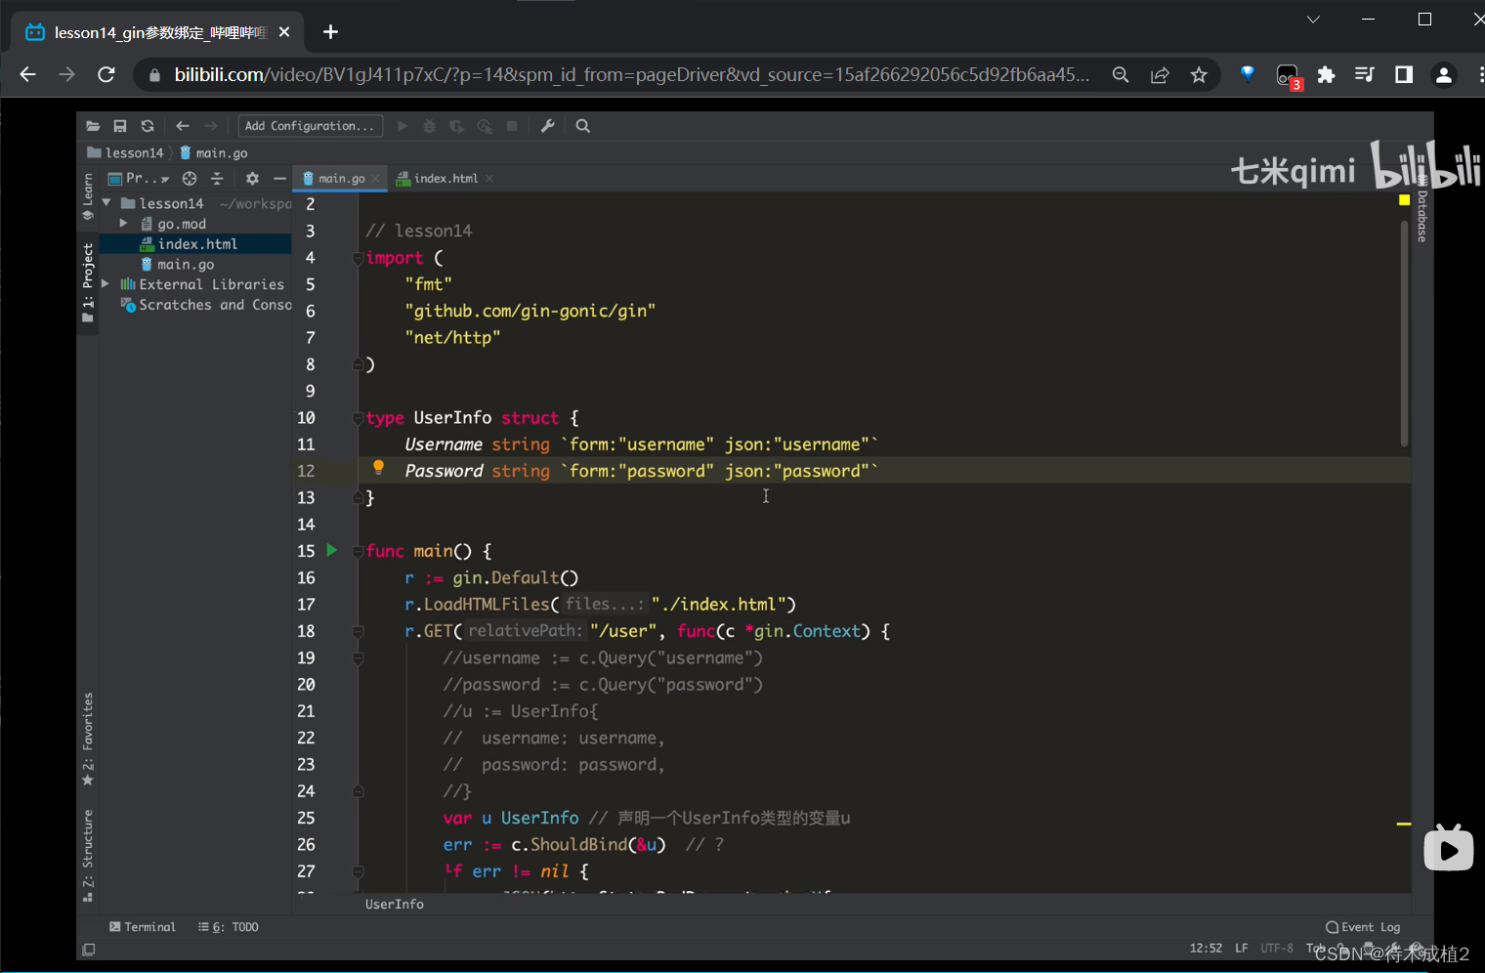Expand External Libraries node

(x=106, y=284)
